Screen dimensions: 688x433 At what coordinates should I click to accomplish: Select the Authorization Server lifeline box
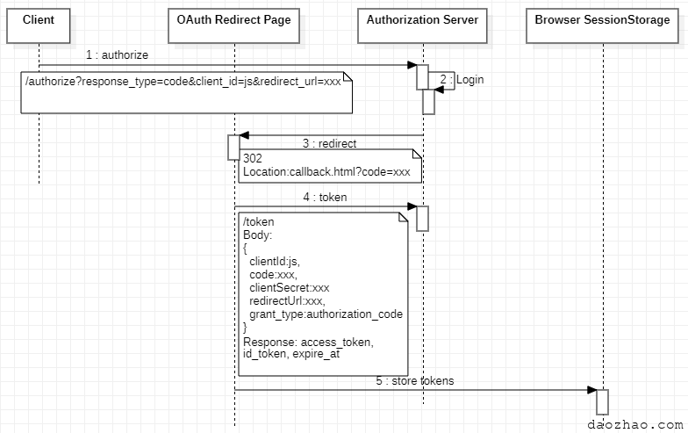422,26
